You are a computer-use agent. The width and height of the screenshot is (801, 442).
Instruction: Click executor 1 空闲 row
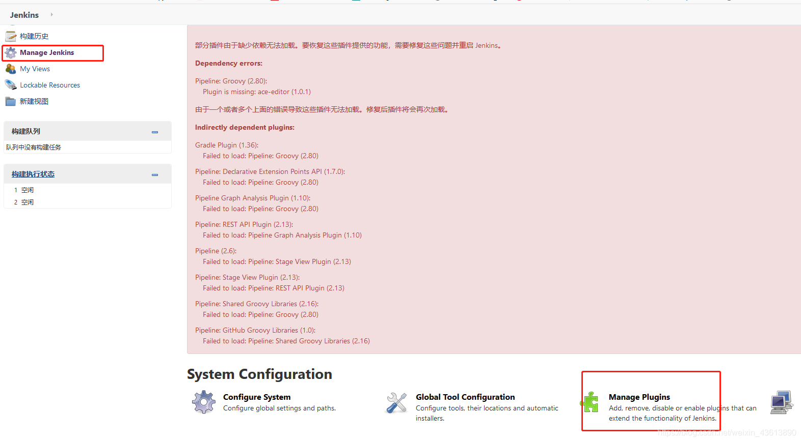[x=88, y=190]
